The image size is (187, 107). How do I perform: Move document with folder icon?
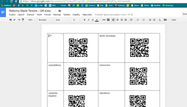(60, 11)
